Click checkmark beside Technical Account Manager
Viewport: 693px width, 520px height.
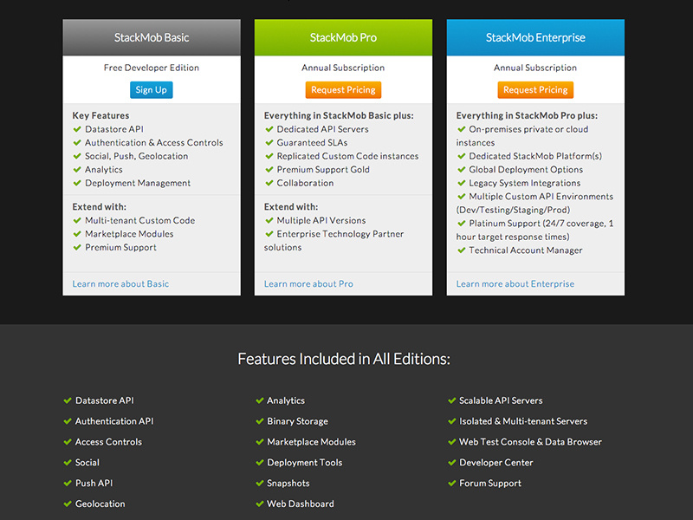pos(462,250)
